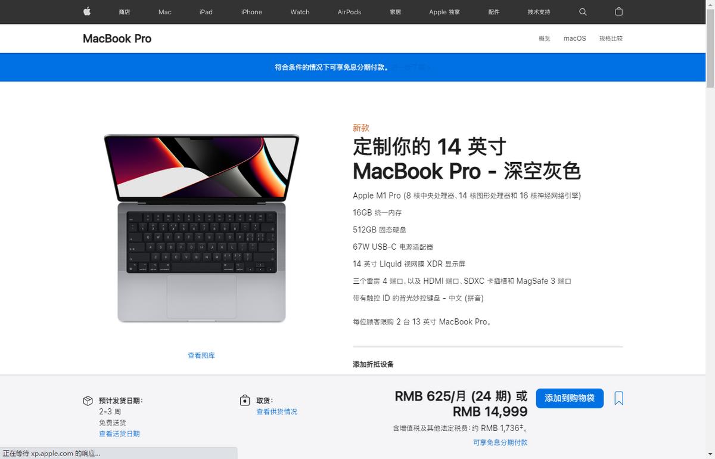Click 查看送货日期 link

point(119,434)
